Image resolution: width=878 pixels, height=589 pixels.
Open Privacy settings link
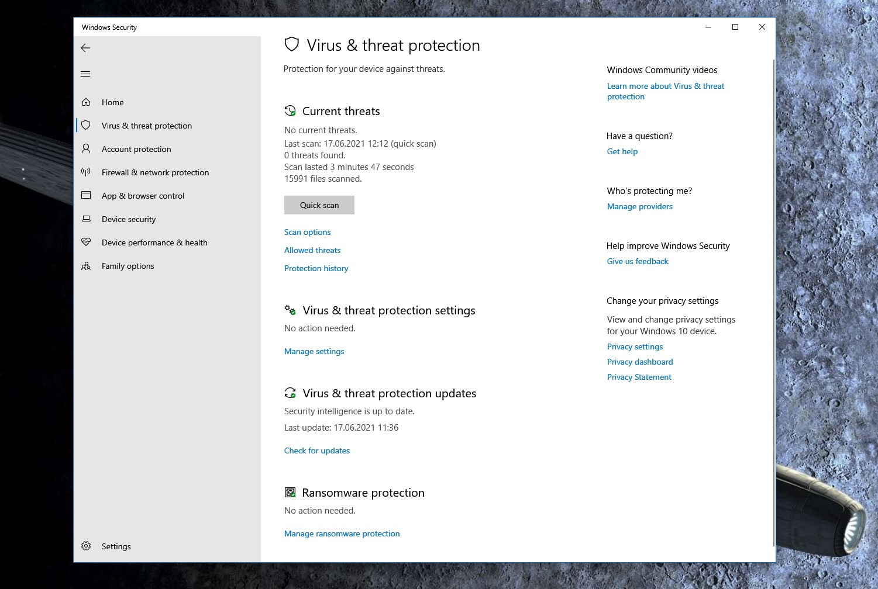(635, 347)
